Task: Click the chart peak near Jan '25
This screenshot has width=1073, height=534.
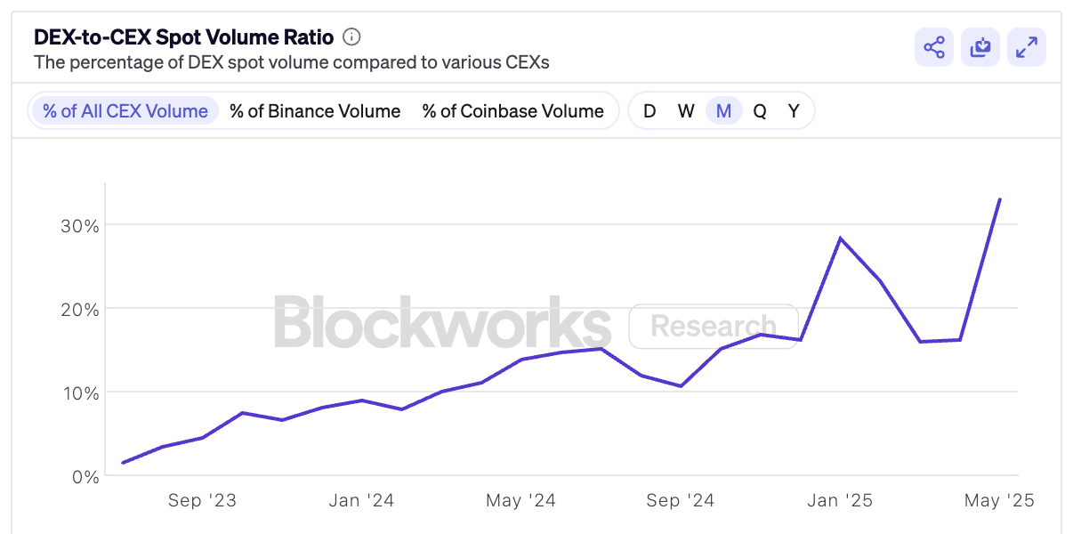Action: click(840, 237)
